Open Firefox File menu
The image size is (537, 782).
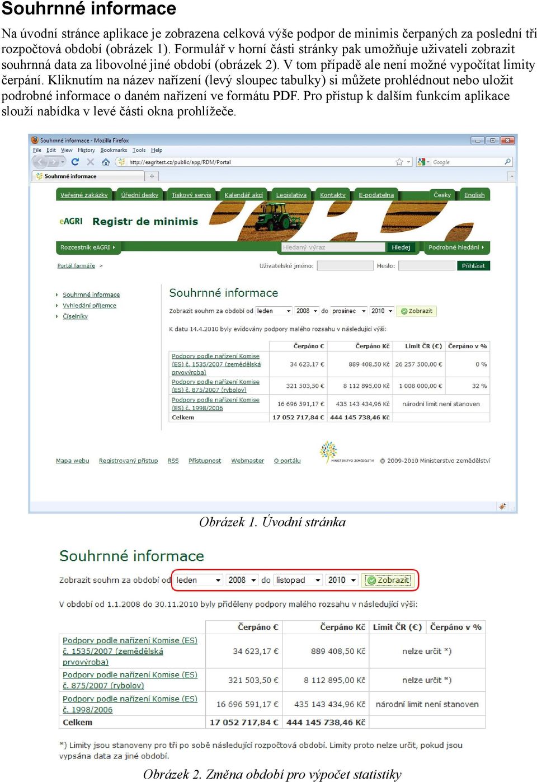tap(37, 150)
